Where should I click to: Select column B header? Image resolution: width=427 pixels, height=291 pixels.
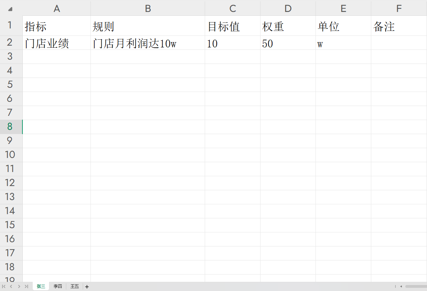148,9
